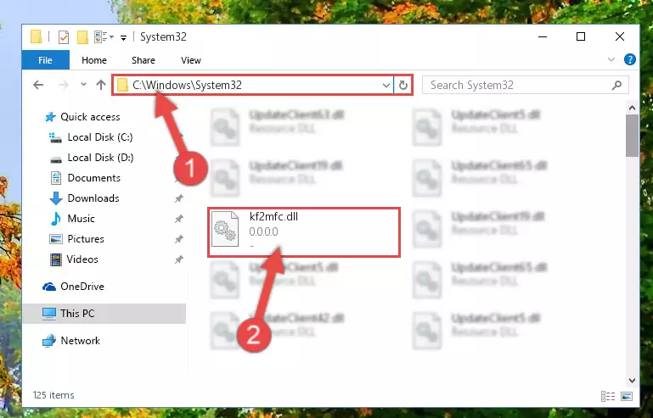Select the kf2mfc.dll file
This screenshot has width=653, height=418.
(304, 232)
